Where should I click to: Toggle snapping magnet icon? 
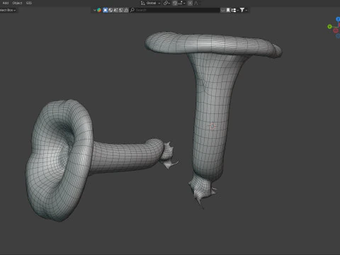(175, 3)
